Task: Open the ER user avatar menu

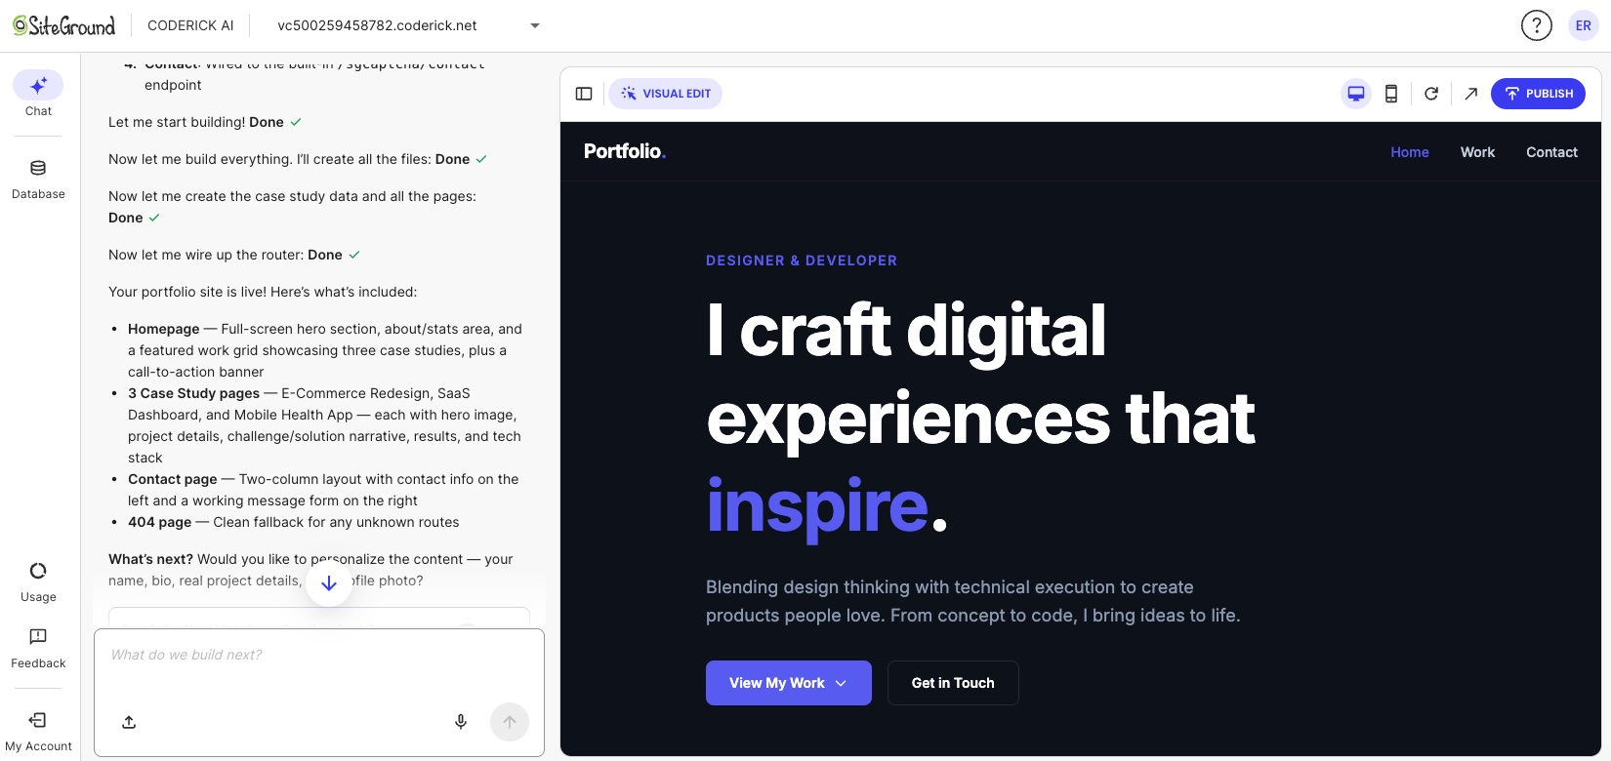Action: point(1583,25)
